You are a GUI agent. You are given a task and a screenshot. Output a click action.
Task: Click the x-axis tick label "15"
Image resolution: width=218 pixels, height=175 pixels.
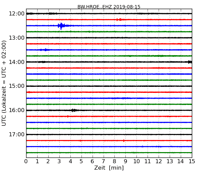click(192, 162)
